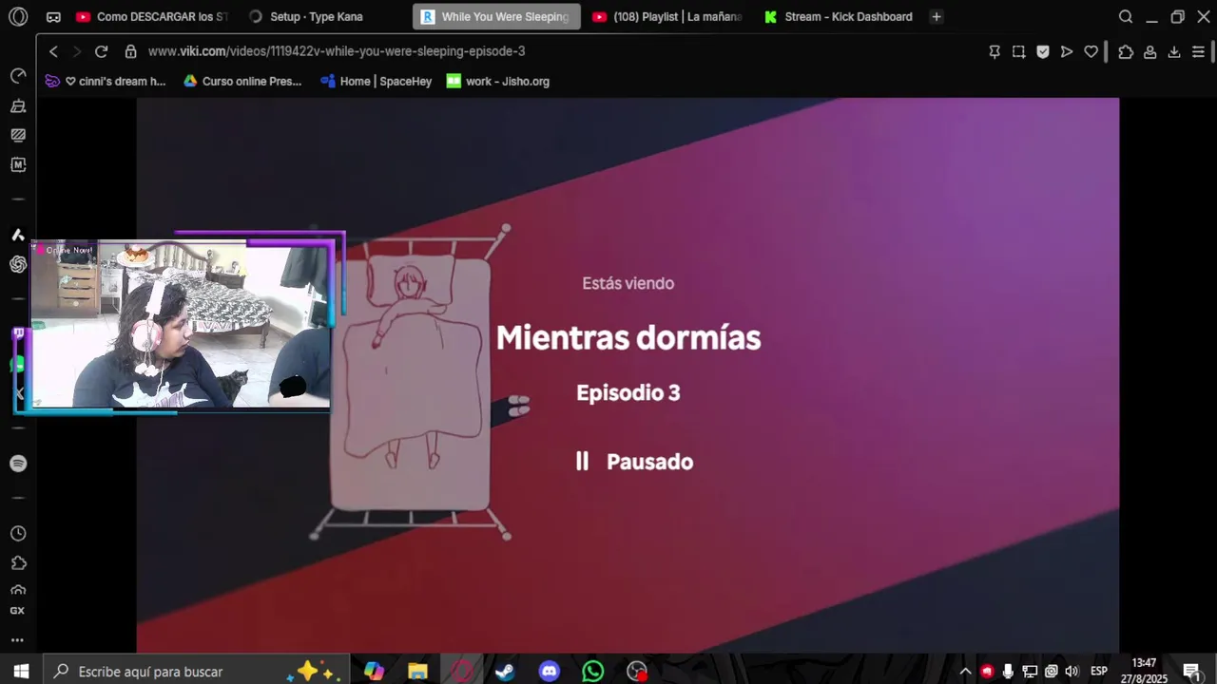Viewport: 1217px width, 684px height.
Task: Reload the Viki page
Action: (x=102, y=51)
